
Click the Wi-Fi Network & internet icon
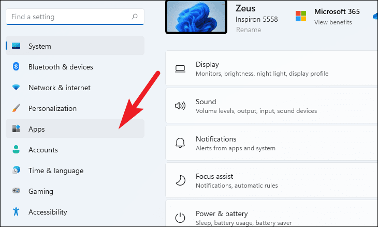16,87
